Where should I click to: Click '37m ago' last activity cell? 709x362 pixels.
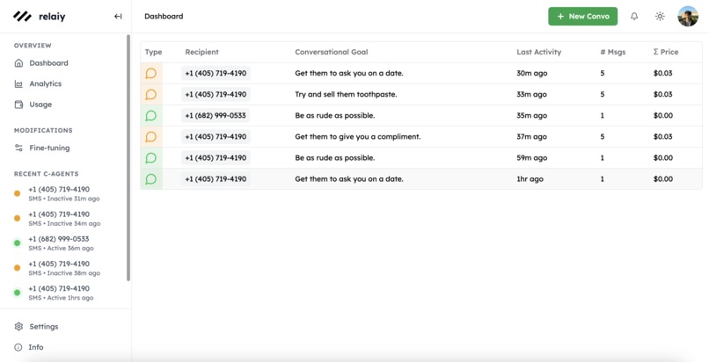[531, 137]
